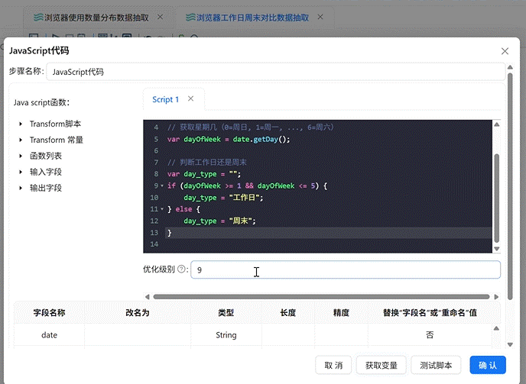The width and height of the screenshot is (526, 384).
Task: Click code line 12 with "周末"
Action: [219, 221]
